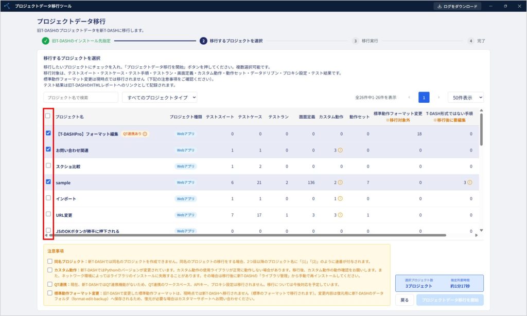Open すべてのプロジェクトタイプ dropdown
The height and width of the screenshot is (316, 527).
click(x=160, y=98)
